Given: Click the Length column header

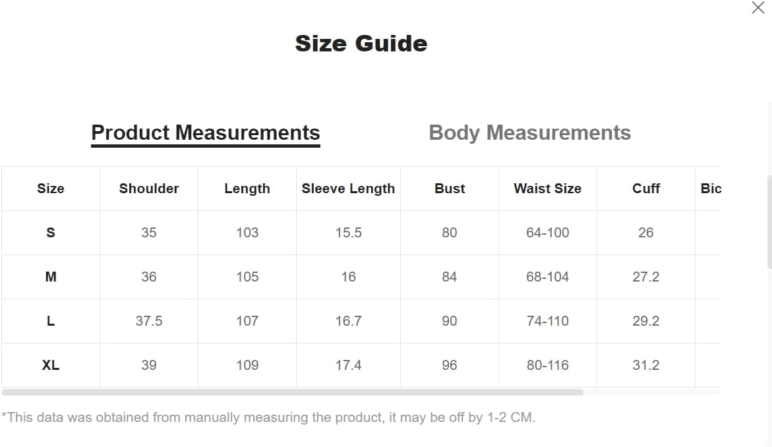Looking at the screenshot, I should pyautogui.click(x=247, y=189).
